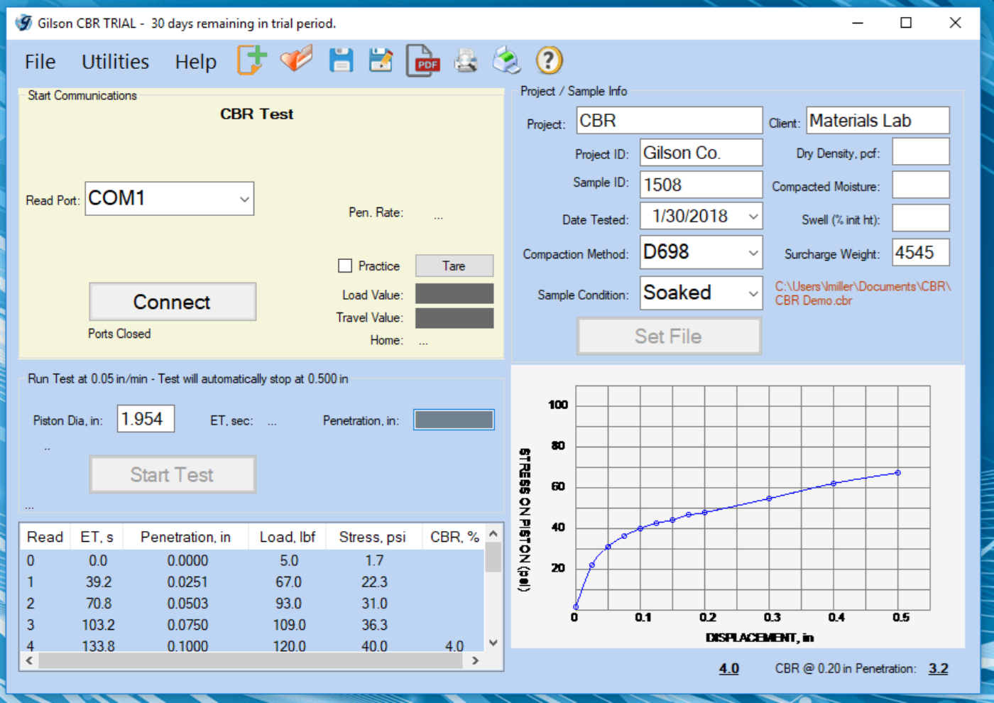Click the Read column header
994x703 pixels.
click(x=45, y=537)
